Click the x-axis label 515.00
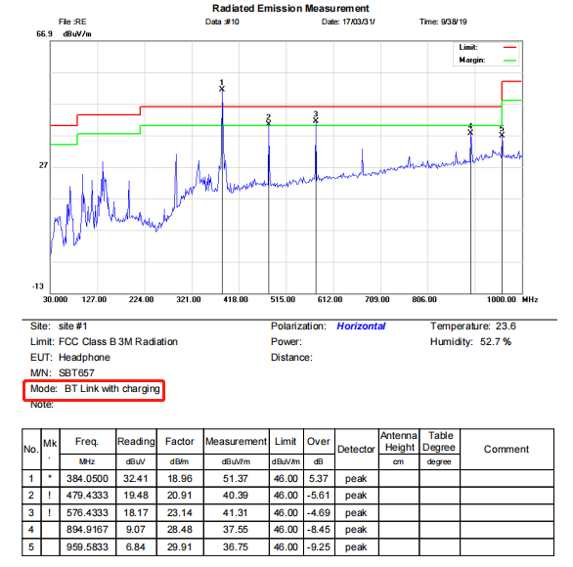This screenshot has width=573, height=567. [x=283, y=299]
